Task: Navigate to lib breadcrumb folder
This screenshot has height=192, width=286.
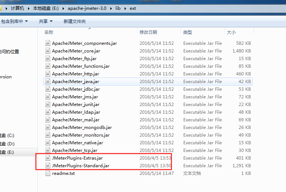Action: click(x=118, y=8)
